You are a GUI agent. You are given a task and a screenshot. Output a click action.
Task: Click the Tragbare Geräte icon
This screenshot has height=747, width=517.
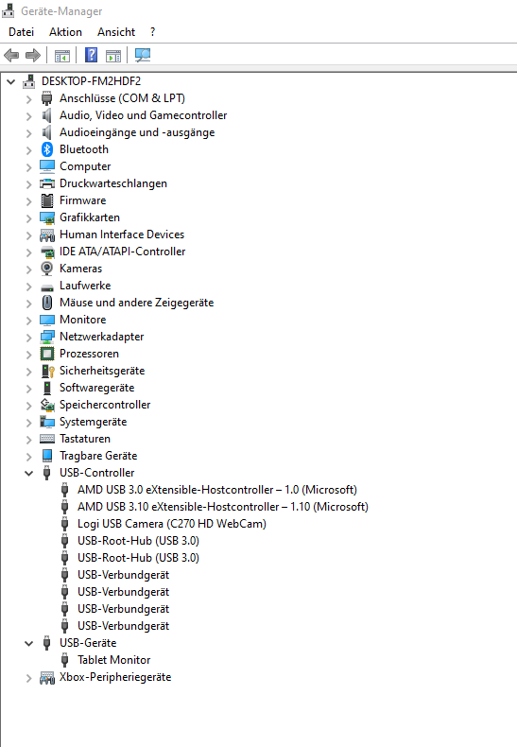(46, 456)
